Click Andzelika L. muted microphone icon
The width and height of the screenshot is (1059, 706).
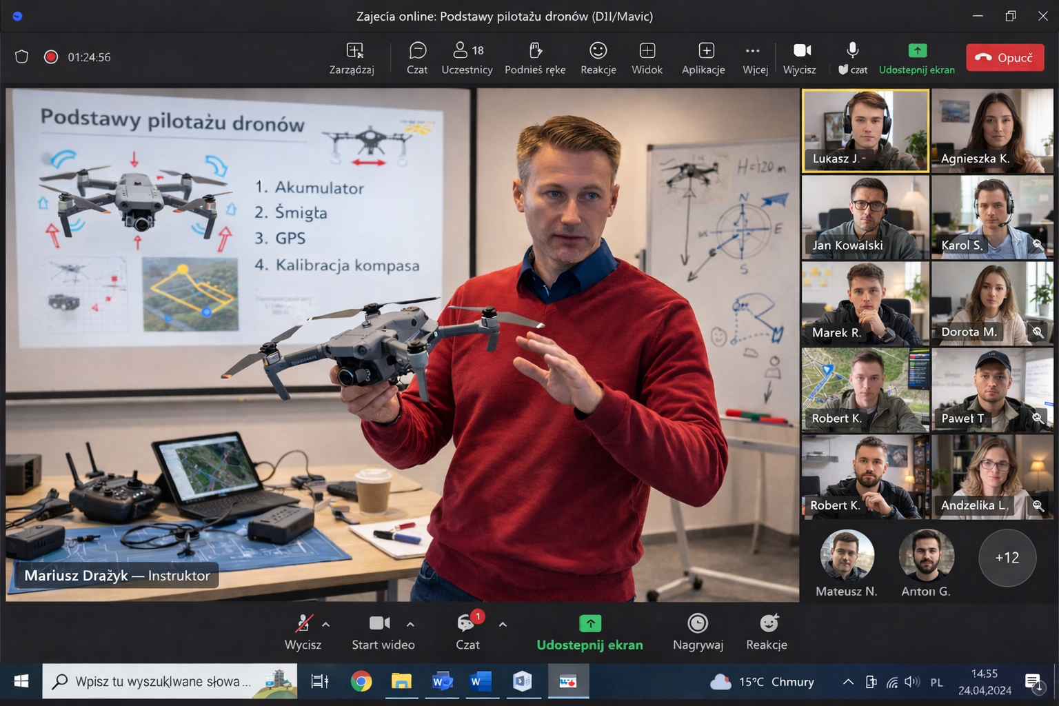1037,505
